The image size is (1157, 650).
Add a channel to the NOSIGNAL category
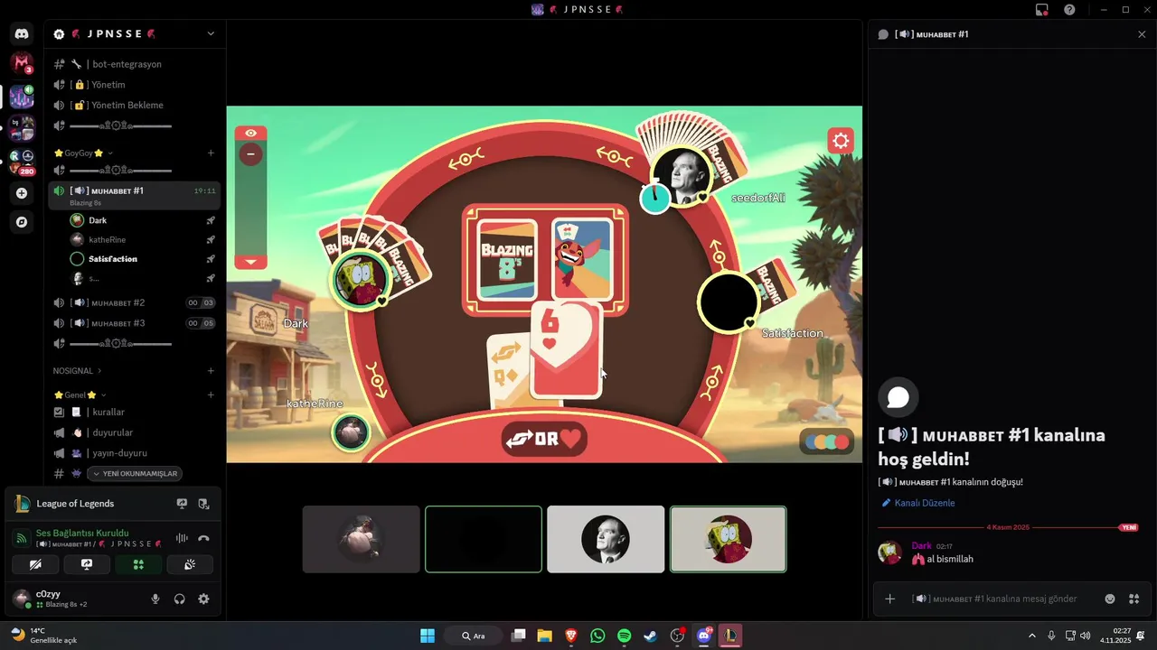(x=211, y=370)
